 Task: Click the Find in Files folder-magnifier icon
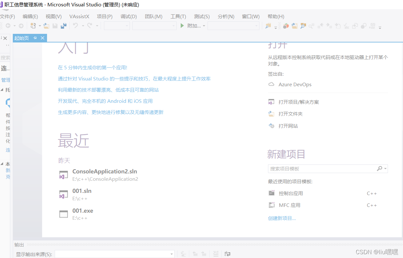pos(268,26)
